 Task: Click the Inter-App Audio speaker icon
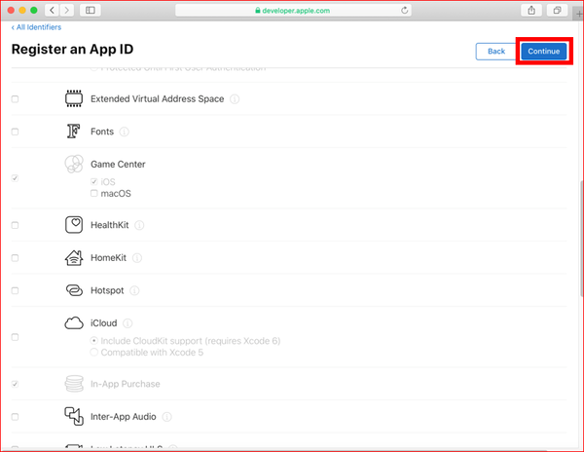pyautogui.click(x=74, y=416)
